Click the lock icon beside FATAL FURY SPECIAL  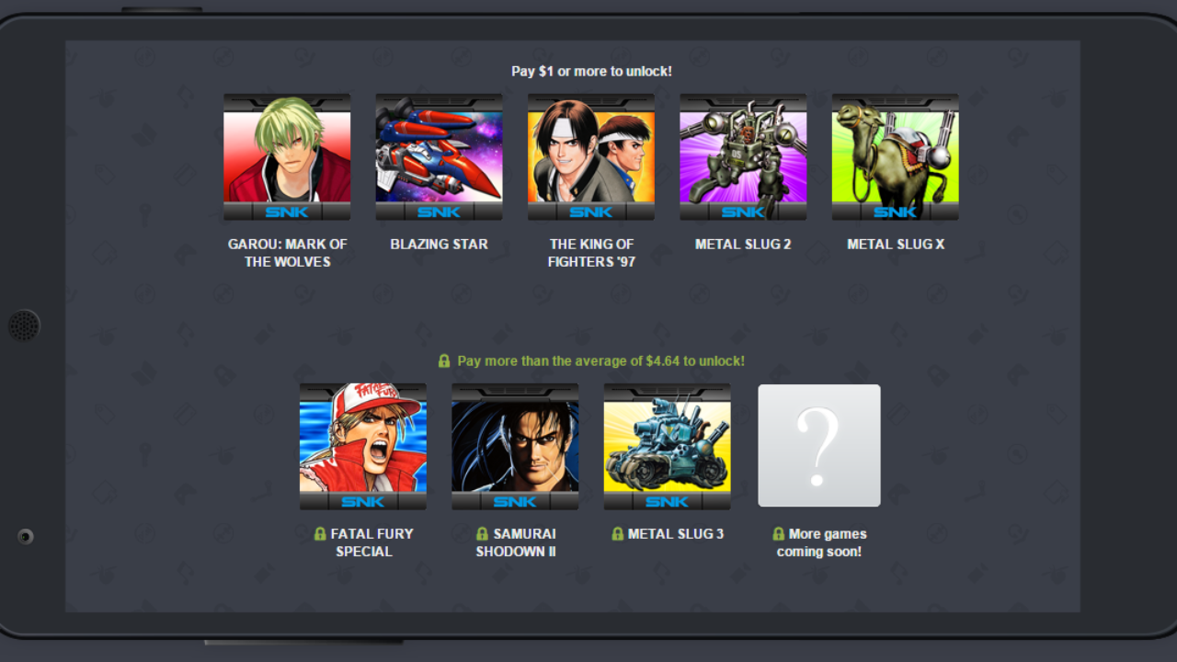pyautogui.click(x=320, y=534)
